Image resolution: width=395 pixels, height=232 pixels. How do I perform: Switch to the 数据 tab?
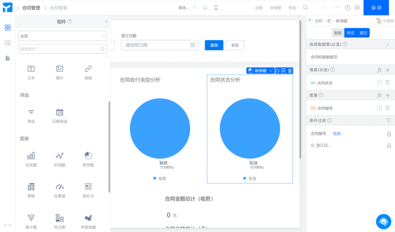338,33
